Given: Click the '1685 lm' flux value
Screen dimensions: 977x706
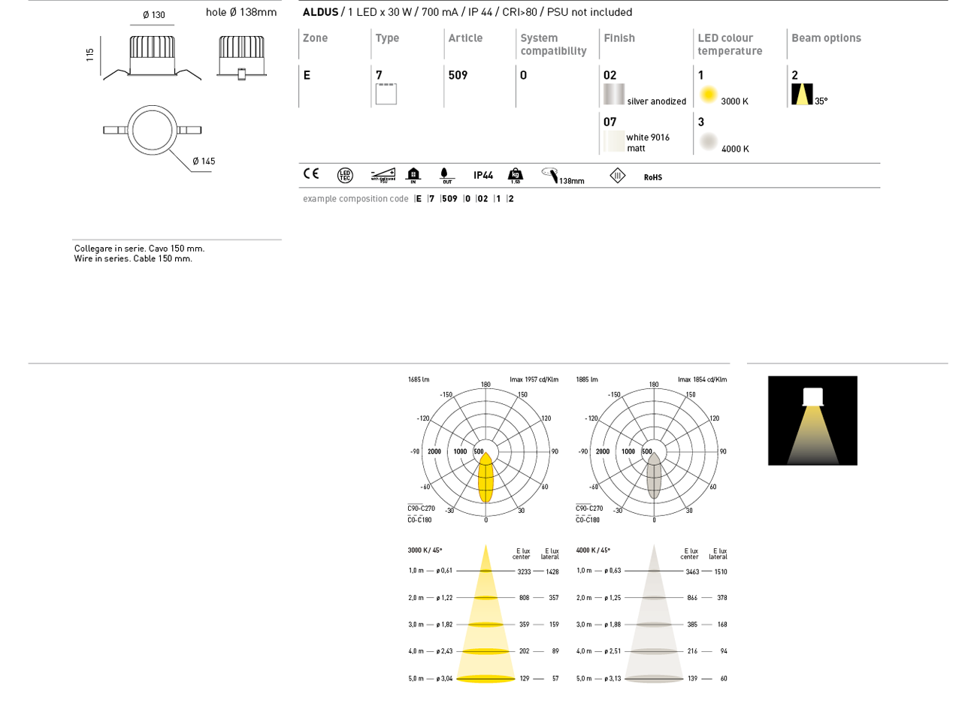Looking at the screenshot, I should pos(418,380).
